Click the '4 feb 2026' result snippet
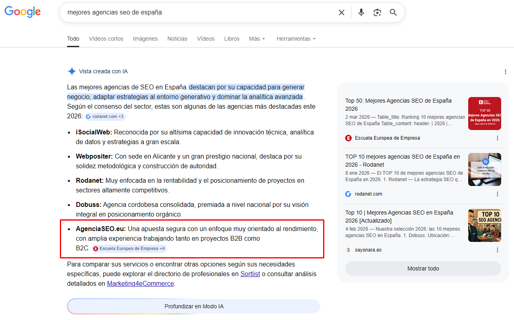514x320 pixels. click(403, 232)
